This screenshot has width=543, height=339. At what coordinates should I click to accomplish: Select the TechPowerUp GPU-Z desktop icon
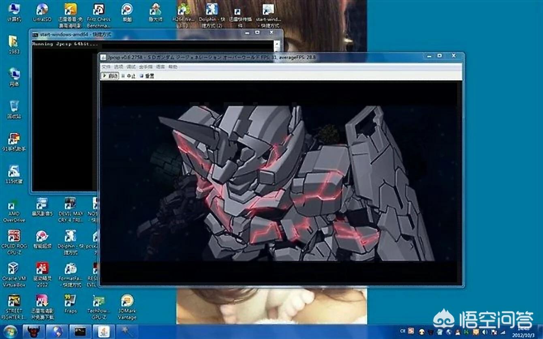tap(99, 307)
